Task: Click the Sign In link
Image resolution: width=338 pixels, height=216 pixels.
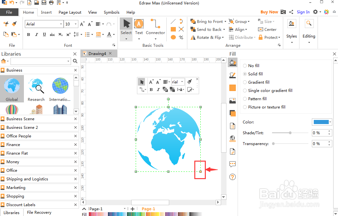Action: [303, 12]
